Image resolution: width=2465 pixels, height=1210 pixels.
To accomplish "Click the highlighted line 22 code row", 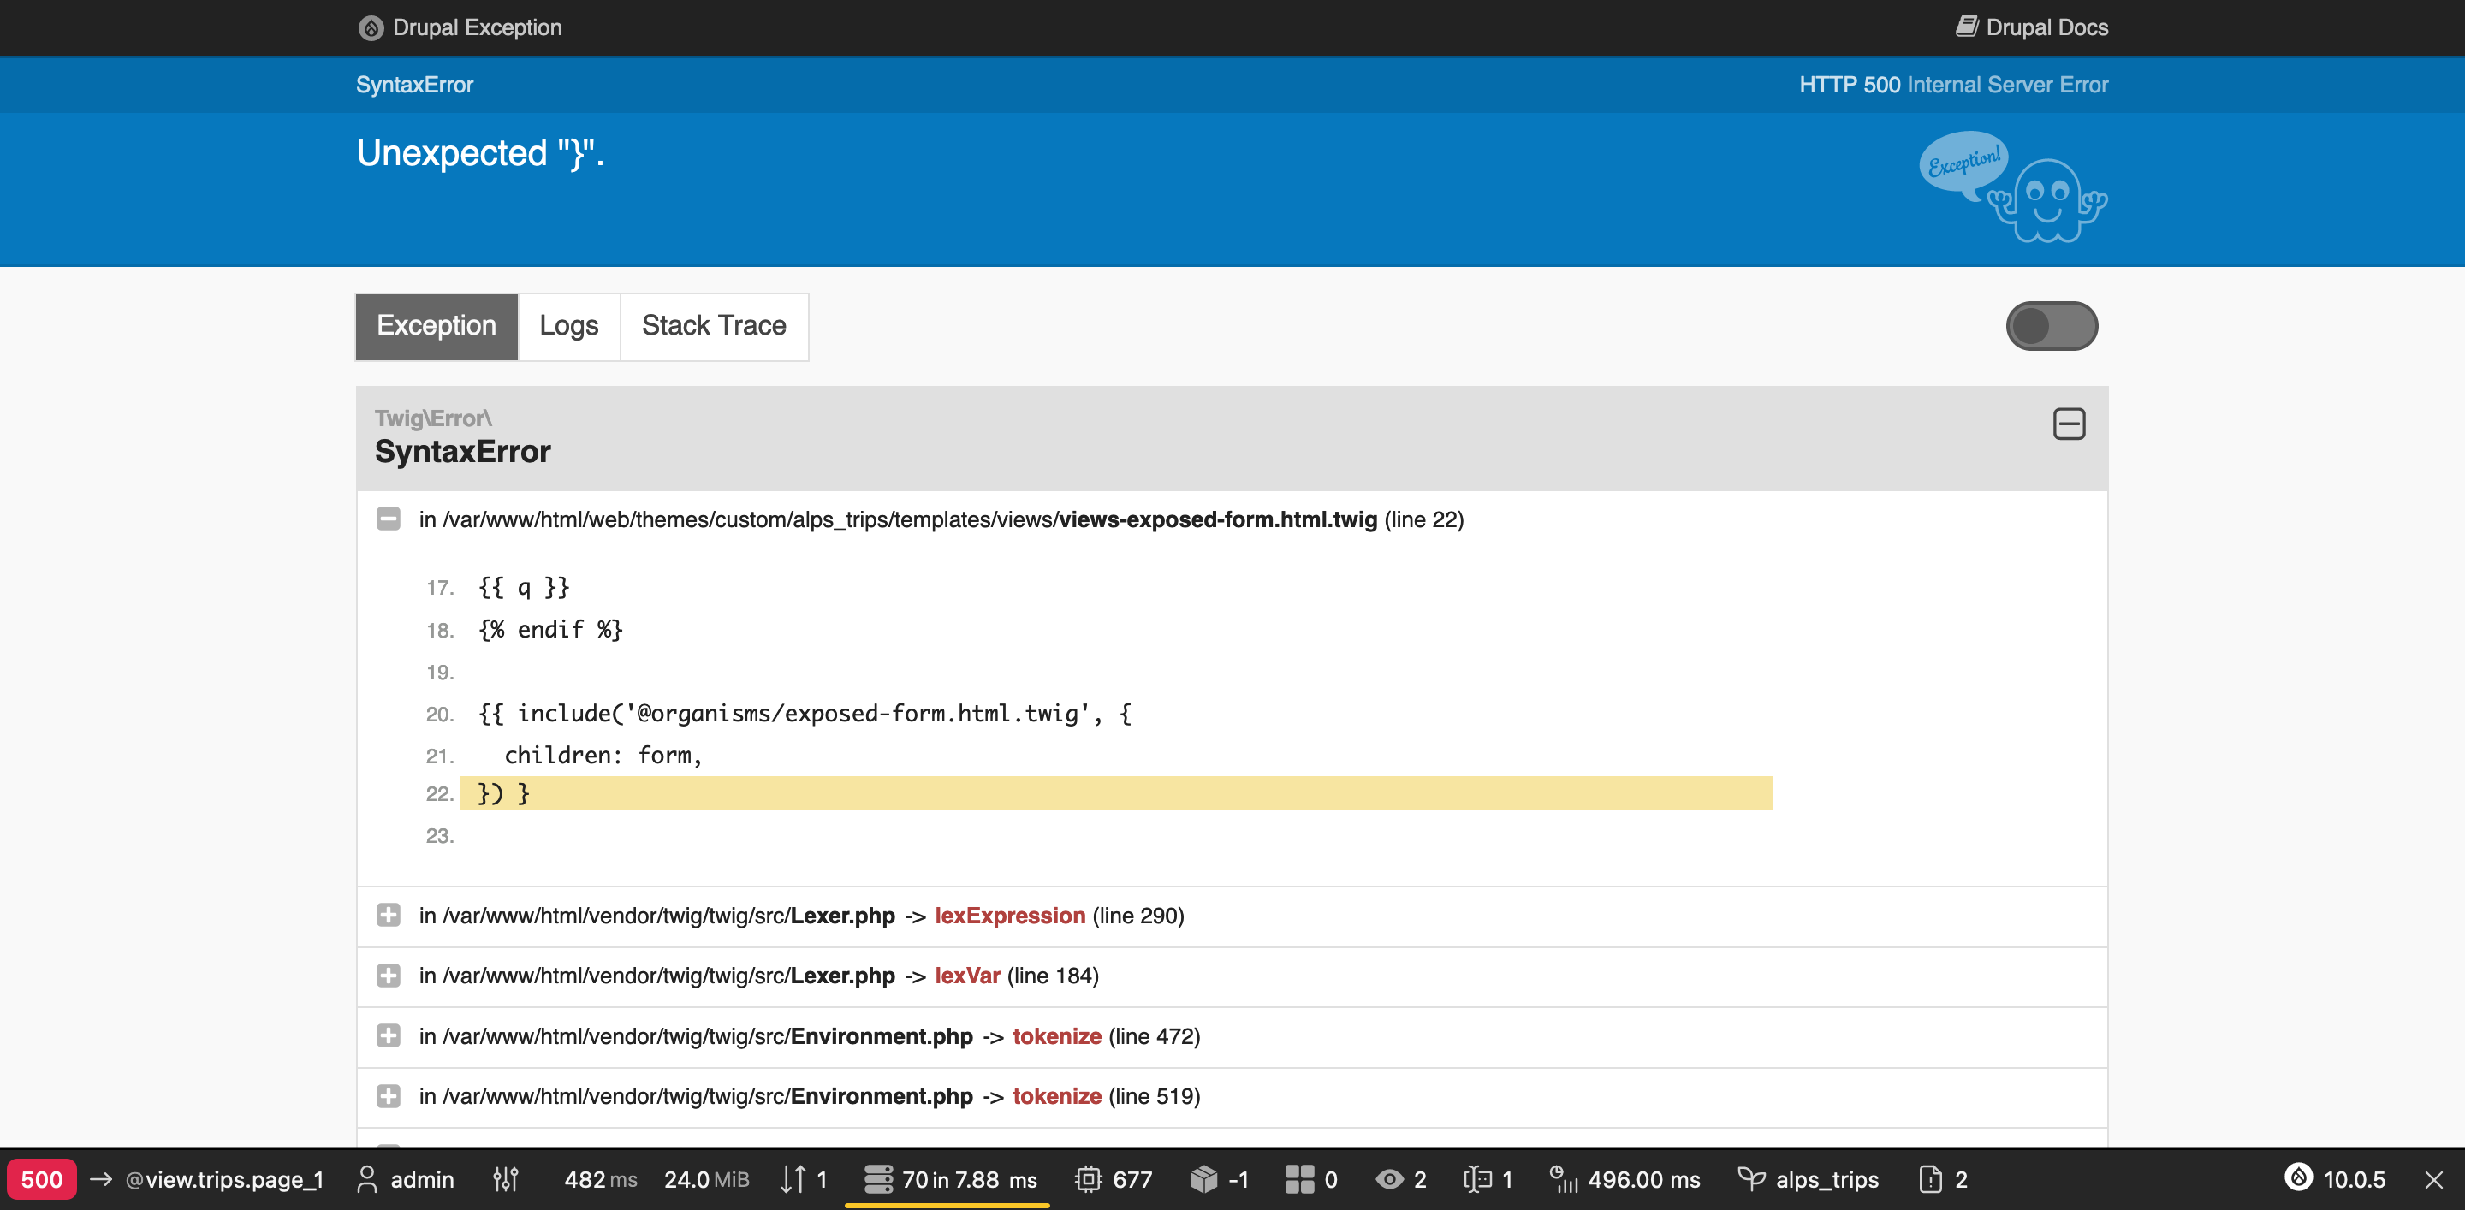I will 1114,793.
